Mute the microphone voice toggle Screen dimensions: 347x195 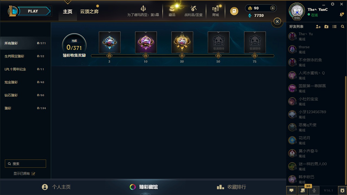point(314,190)
